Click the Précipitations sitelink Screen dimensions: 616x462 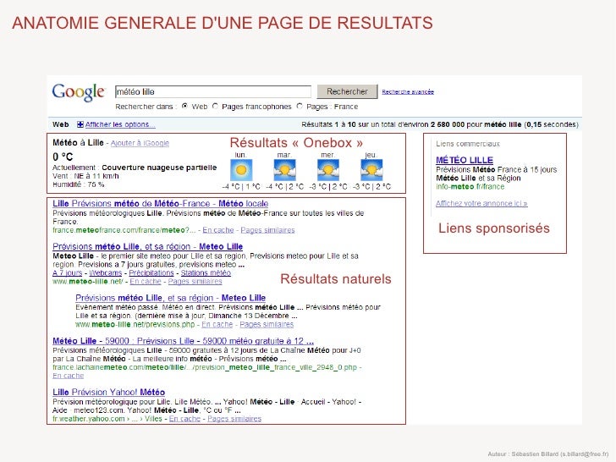[151, 273]
